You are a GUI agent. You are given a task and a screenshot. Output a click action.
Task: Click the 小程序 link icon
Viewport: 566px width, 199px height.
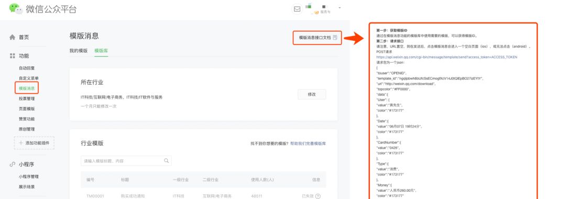(x=12, y=164)
